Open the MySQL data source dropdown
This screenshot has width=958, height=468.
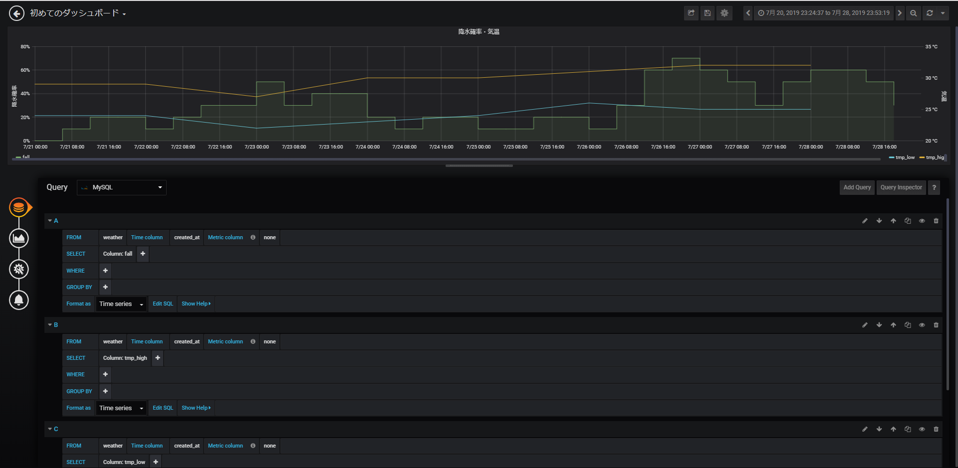click(122, 187)
